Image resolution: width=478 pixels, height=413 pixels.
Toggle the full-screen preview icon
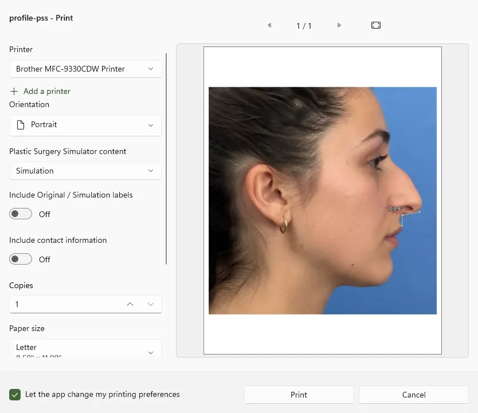[376, 25]
